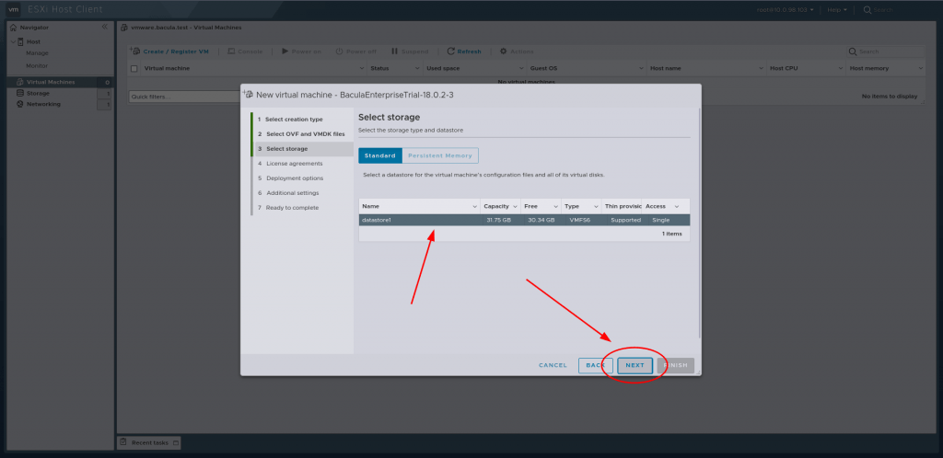Click the magnifier icon in top header search
This screenshot has height=458, width=943.
pyautogui.click(x=867, y=9)
